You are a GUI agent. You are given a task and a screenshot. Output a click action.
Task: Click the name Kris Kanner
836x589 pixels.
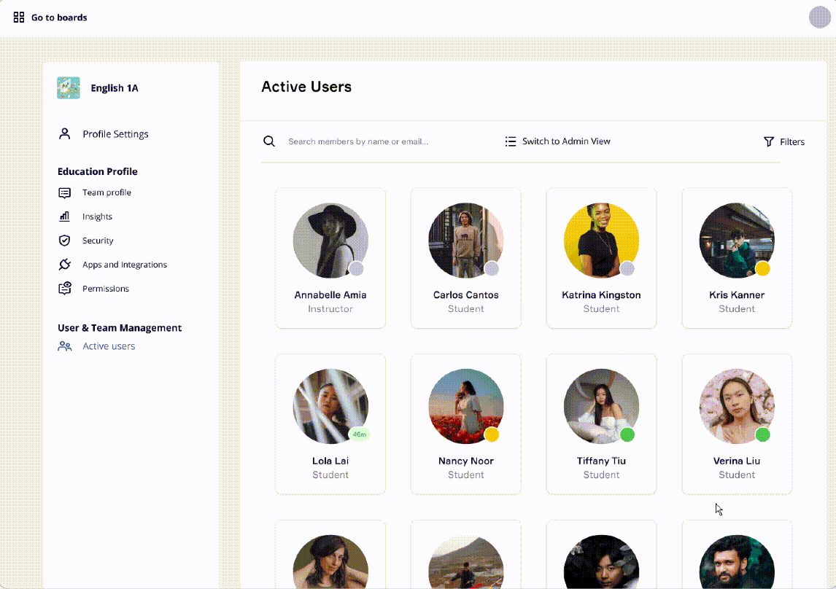pyautogui.click(x=736, y=294)
